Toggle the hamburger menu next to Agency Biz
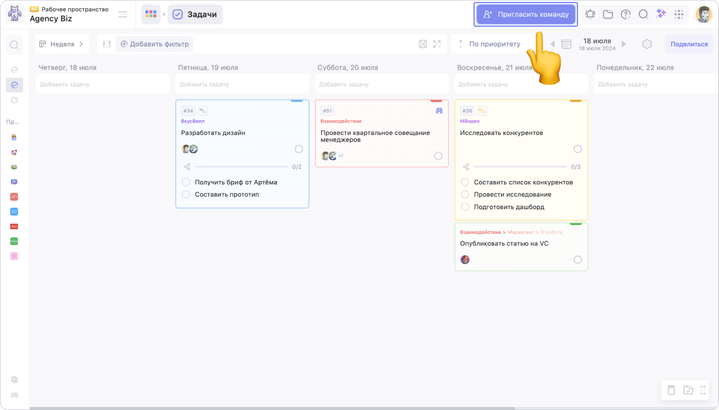Screen dimensions: 719x410 coord(123,14)
